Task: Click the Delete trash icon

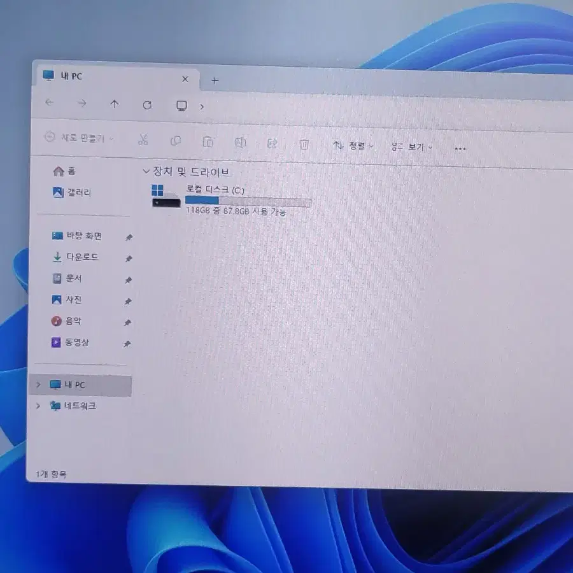Action: (x=304, y=145)
